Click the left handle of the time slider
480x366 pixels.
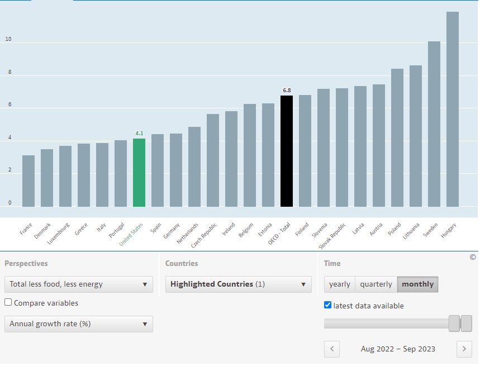455,324
